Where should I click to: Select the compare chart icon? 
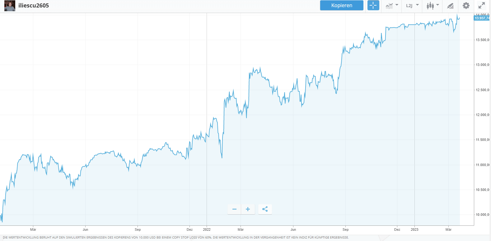389,6
